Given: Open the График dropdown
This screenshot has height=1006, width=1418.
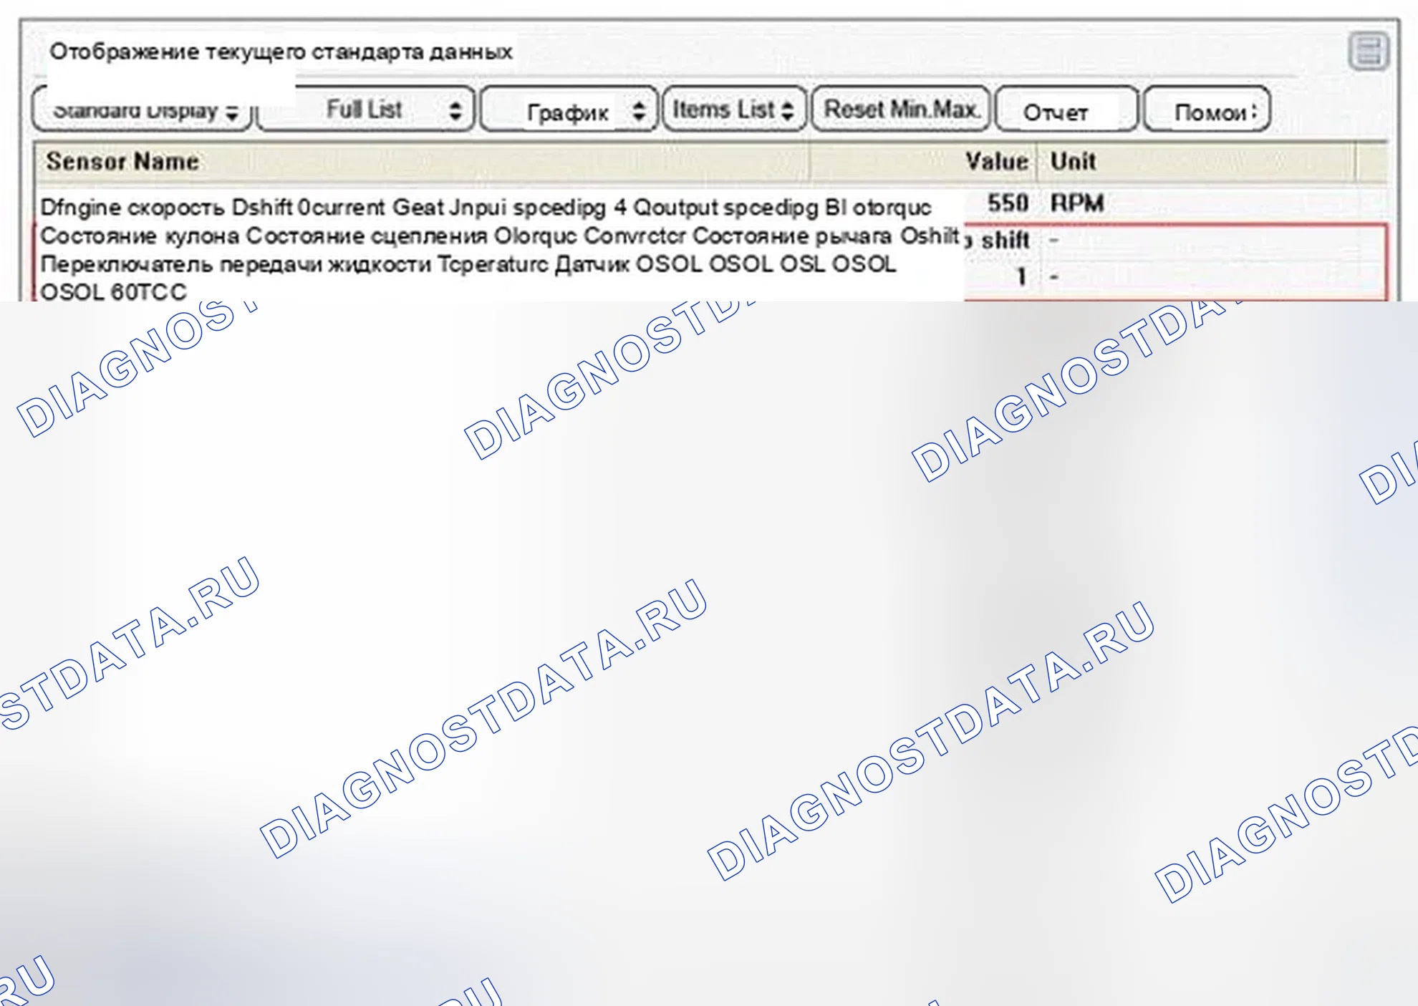Looking at the screenshot, I should [569, 110].
